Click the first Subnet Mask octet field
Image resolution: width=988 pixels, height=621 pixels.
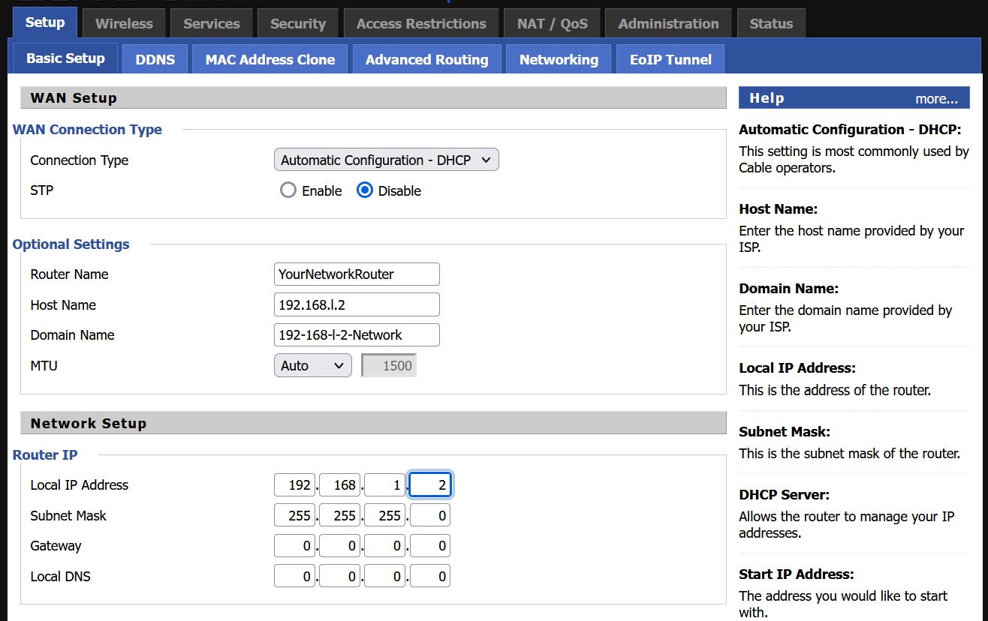[295, 515]
